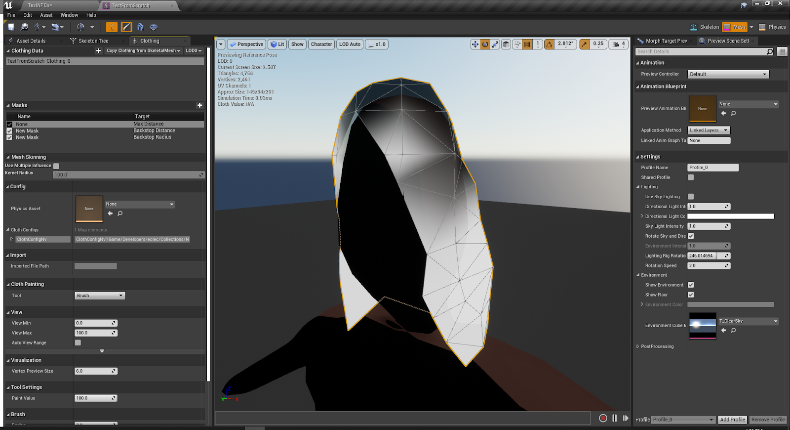The height and width of the screenshot is (430, 790).
Task: Click Find in Content Browser magnifier icon
Action: 24,27
